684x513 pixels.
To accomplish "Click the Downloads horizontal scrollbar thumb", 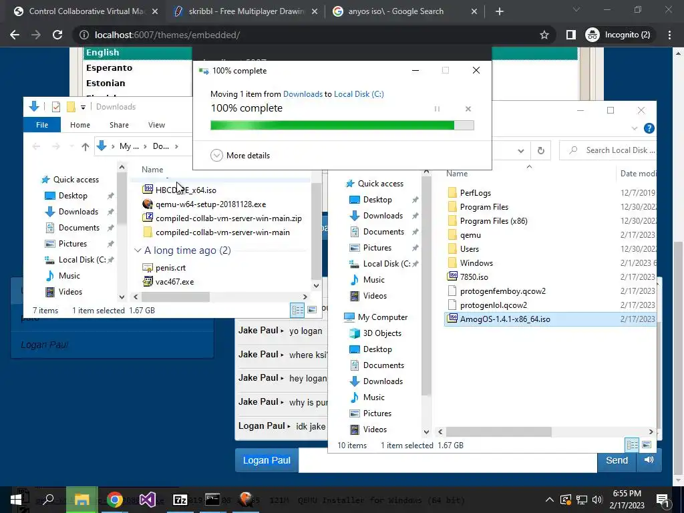I will 176,297.
